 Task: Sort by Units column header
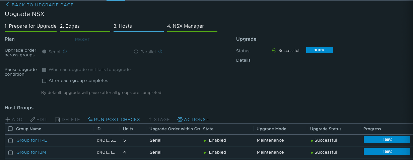(128, 129)
